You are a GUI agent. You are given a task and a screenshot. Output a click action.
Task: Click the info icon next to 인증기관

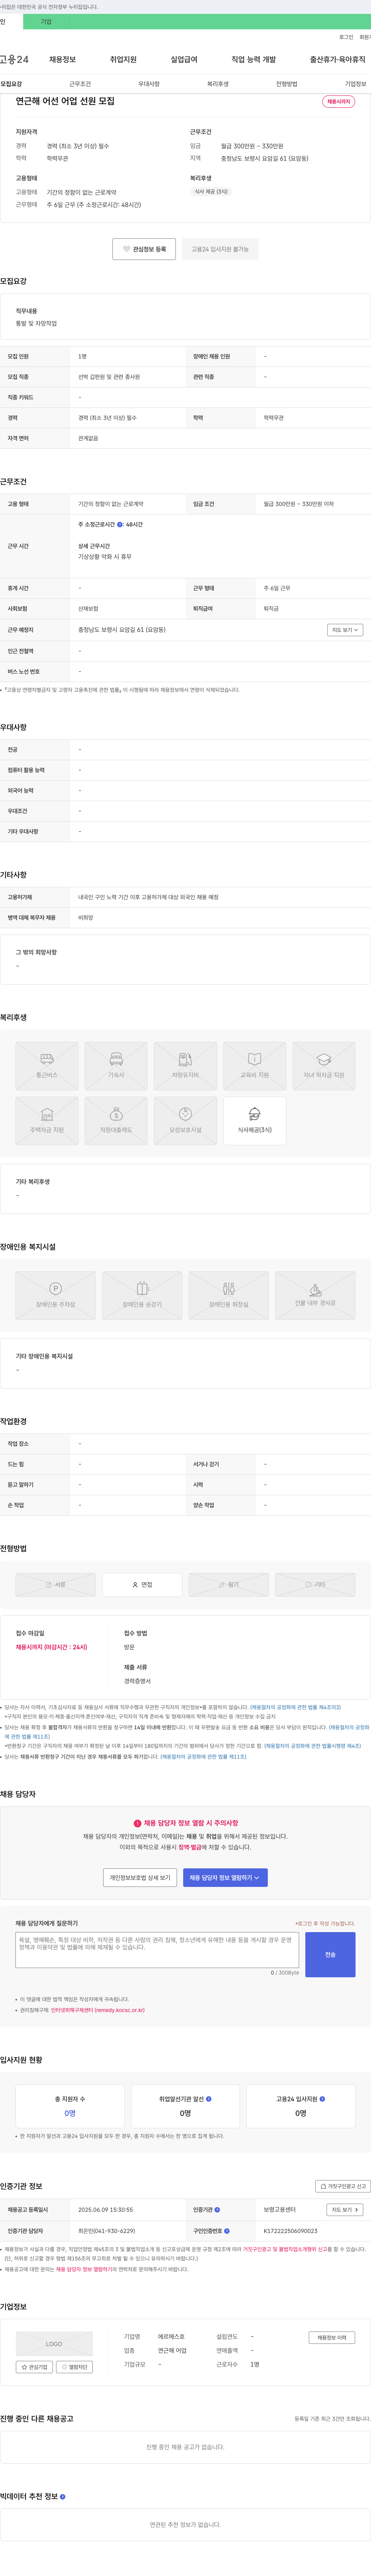[x=217, y=2210]
